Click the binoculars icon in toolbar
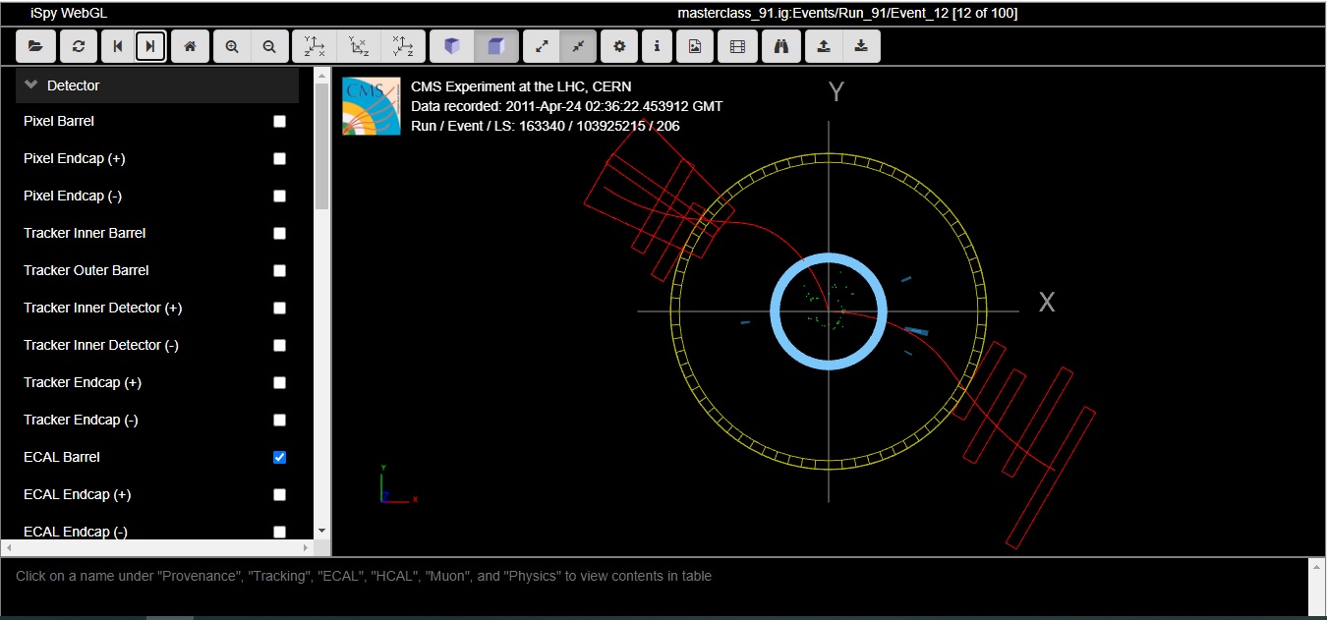Screen dimensions: 1327x620 tap(781, 46)
